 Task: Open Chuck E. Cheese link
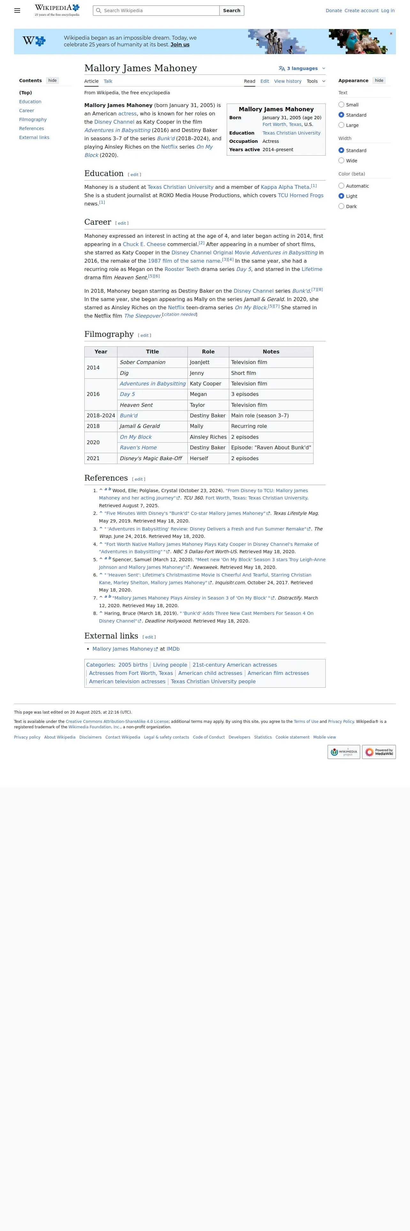tap(144, 244)
